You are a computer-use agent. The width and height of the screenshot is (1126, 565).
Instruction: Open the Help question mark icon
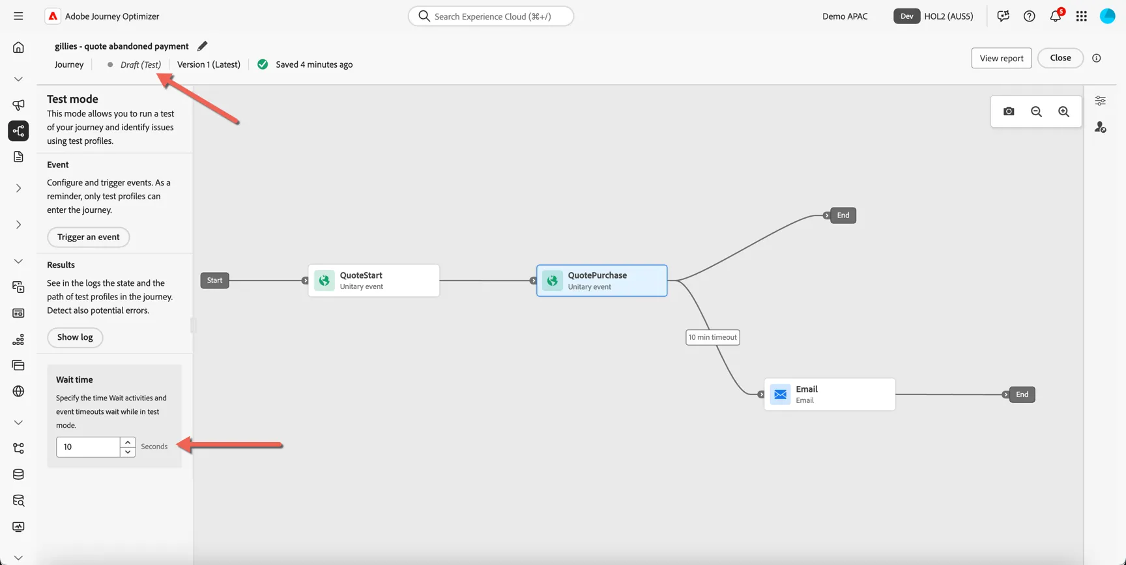1029,16
